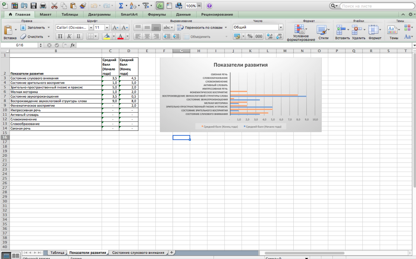The height and width of the screenshot is (259, 416).
Task: Click the Условное форматирование icon
Action: [x=300, y=30]
